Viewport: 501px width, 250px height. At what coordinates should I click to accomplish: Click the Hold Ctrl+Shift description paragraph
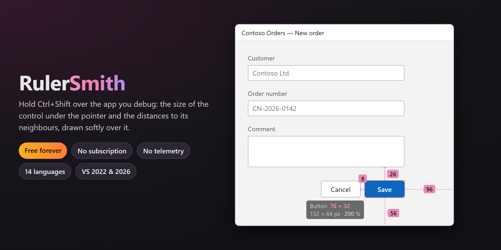click(114, 116)
